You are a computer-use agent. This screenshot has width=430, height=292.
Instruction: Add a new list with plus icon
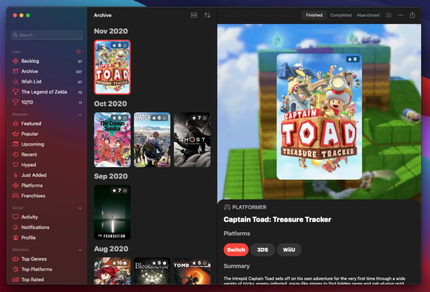pyautogui.click(x=79, y=52)
